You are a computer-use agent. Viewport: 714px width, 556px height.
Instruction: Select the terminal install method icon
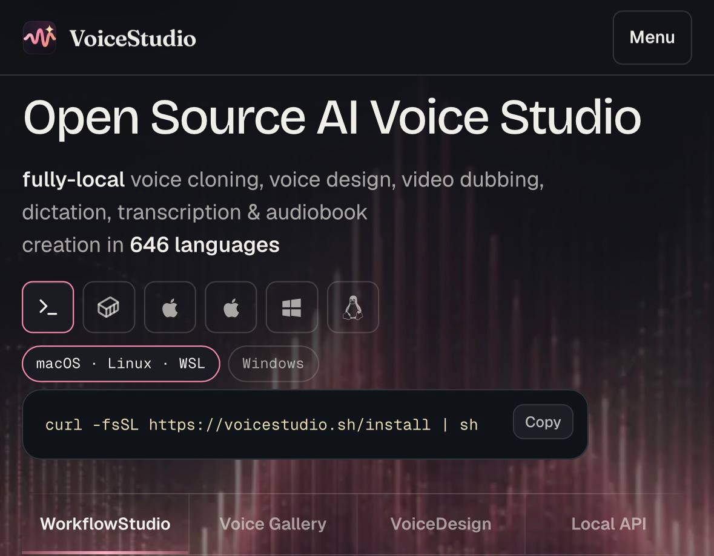tap(48, 307)
